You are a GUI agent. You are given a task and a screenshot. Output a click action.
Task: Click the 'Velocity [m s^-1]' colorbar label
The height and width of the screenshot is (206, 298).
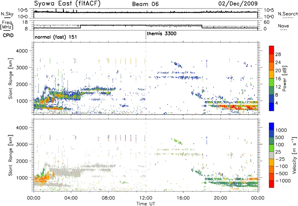pos(294,155)
